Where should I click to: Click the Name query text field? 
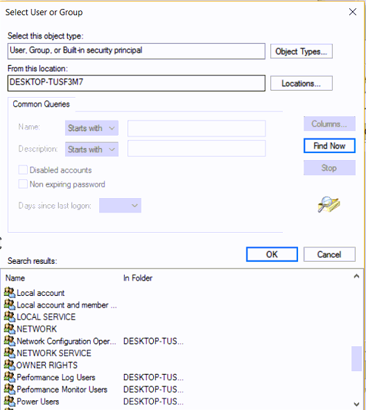(197, 128)
